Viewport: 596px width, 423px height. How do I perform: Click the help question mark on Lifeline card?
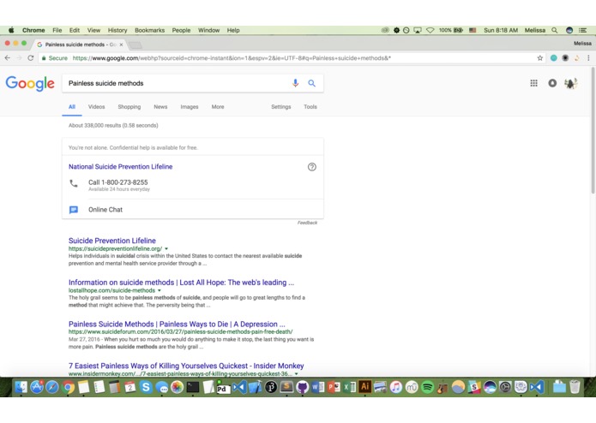pyautogui.click(x=311, y=167)
